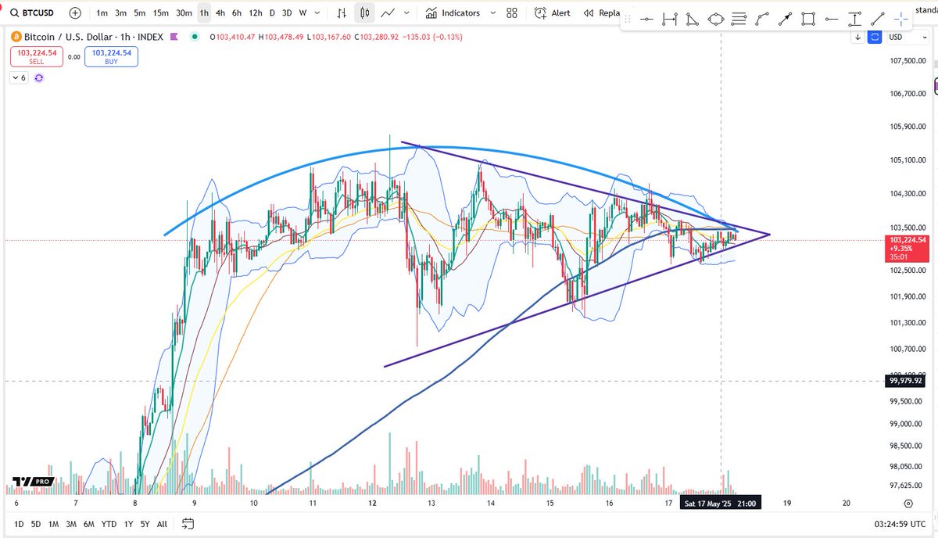Set range to 6M
The image size is (938, 538).
click(88, 522)
